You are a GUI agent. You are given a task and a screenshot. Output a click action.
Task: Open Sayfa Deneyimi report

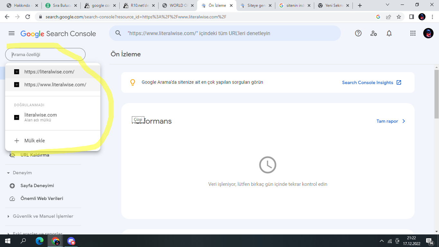click(37, 186)
